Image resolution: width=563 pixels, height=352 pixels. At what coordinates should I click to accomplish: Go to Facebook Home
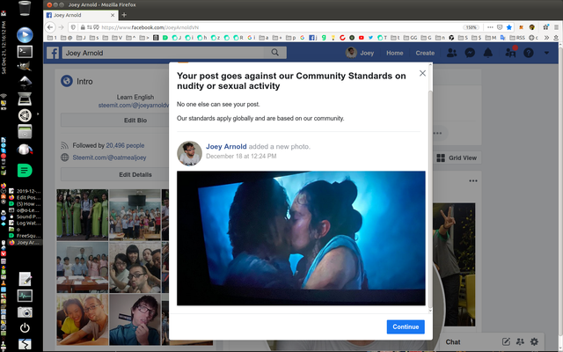(395, 53)
